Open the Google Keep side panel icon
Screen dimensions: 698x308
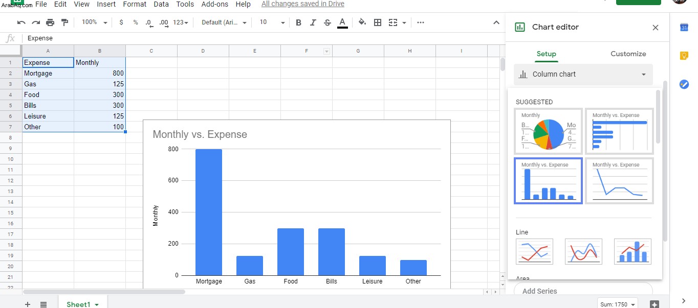click(684, 56)
